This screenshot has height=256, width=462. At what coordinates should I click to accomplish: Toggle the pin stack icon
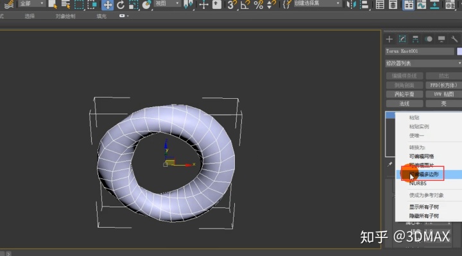coord(390,164)
